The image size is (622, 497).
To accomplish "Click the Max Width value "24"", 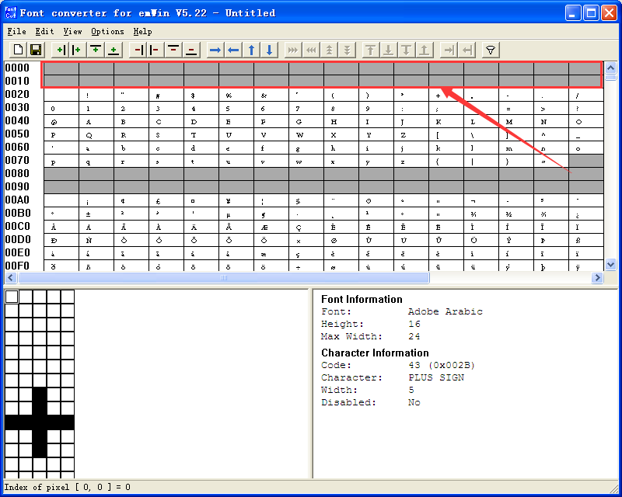I will pos(414,336).
